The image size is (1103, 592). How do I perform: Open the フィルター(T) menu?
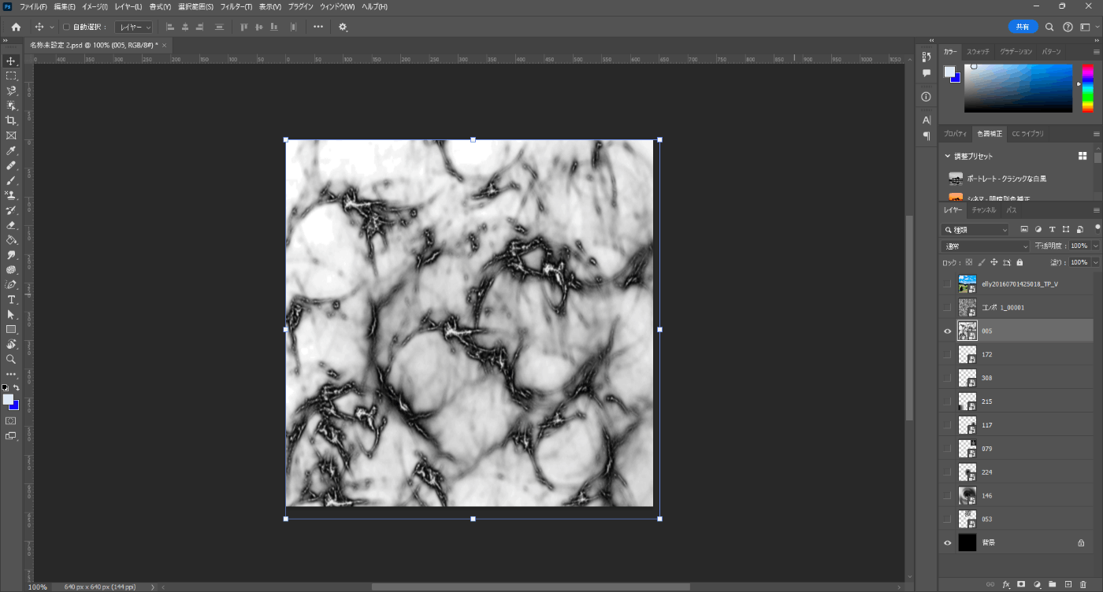(236, 6)
